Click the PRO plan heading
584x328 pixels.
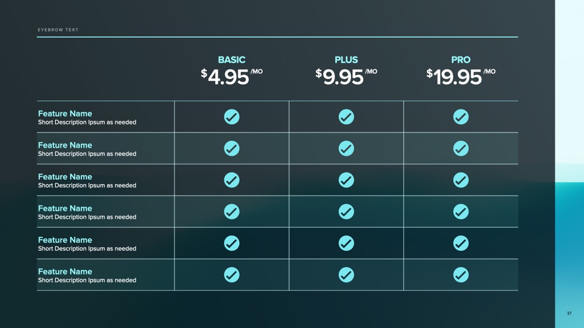click(461, 60)
